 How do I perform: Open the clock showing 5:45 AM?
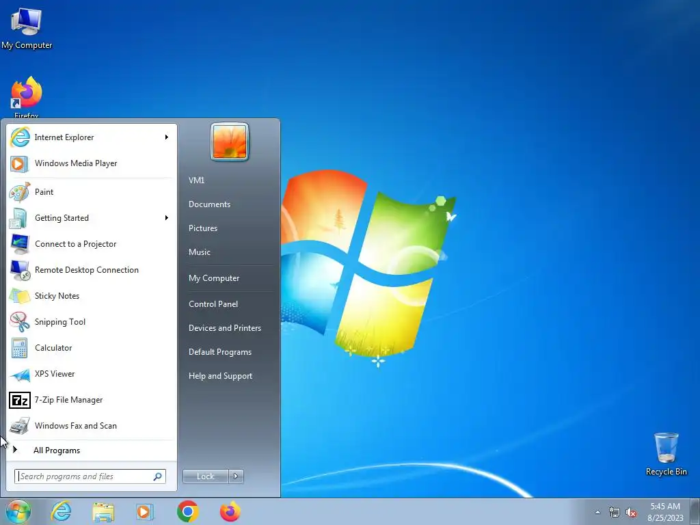point(665,512)
